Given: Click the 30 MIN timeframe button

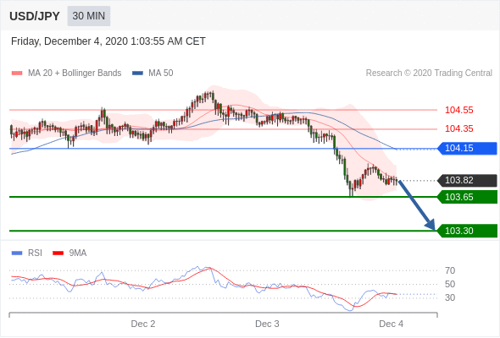Looking at the screenshot, I should click(89, 16).
